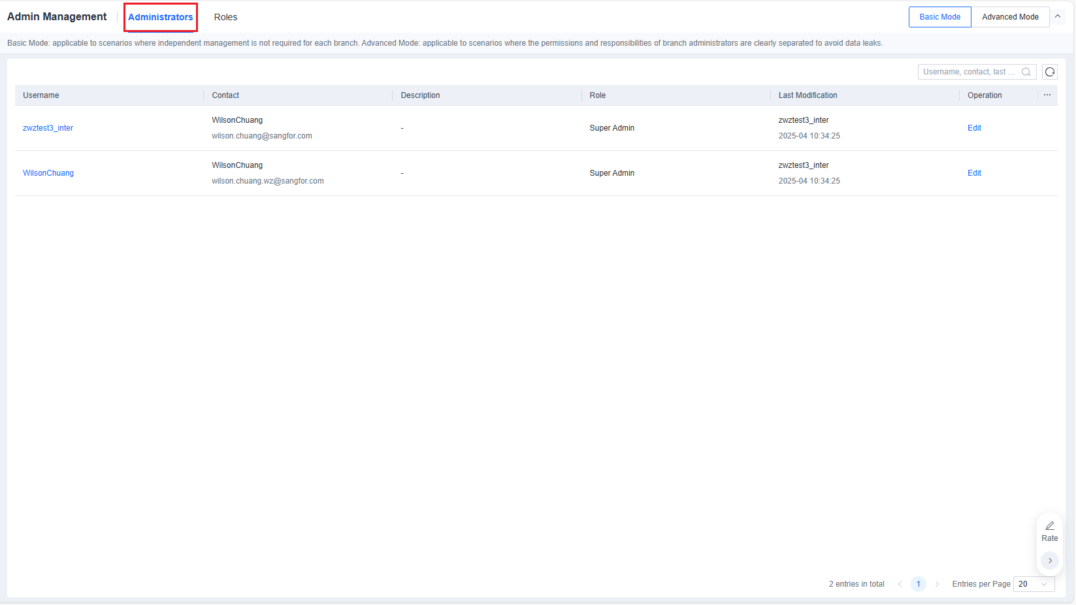Refresh the administrators list
This screenshot has width=1076, height=605.
pos(1050,72)
